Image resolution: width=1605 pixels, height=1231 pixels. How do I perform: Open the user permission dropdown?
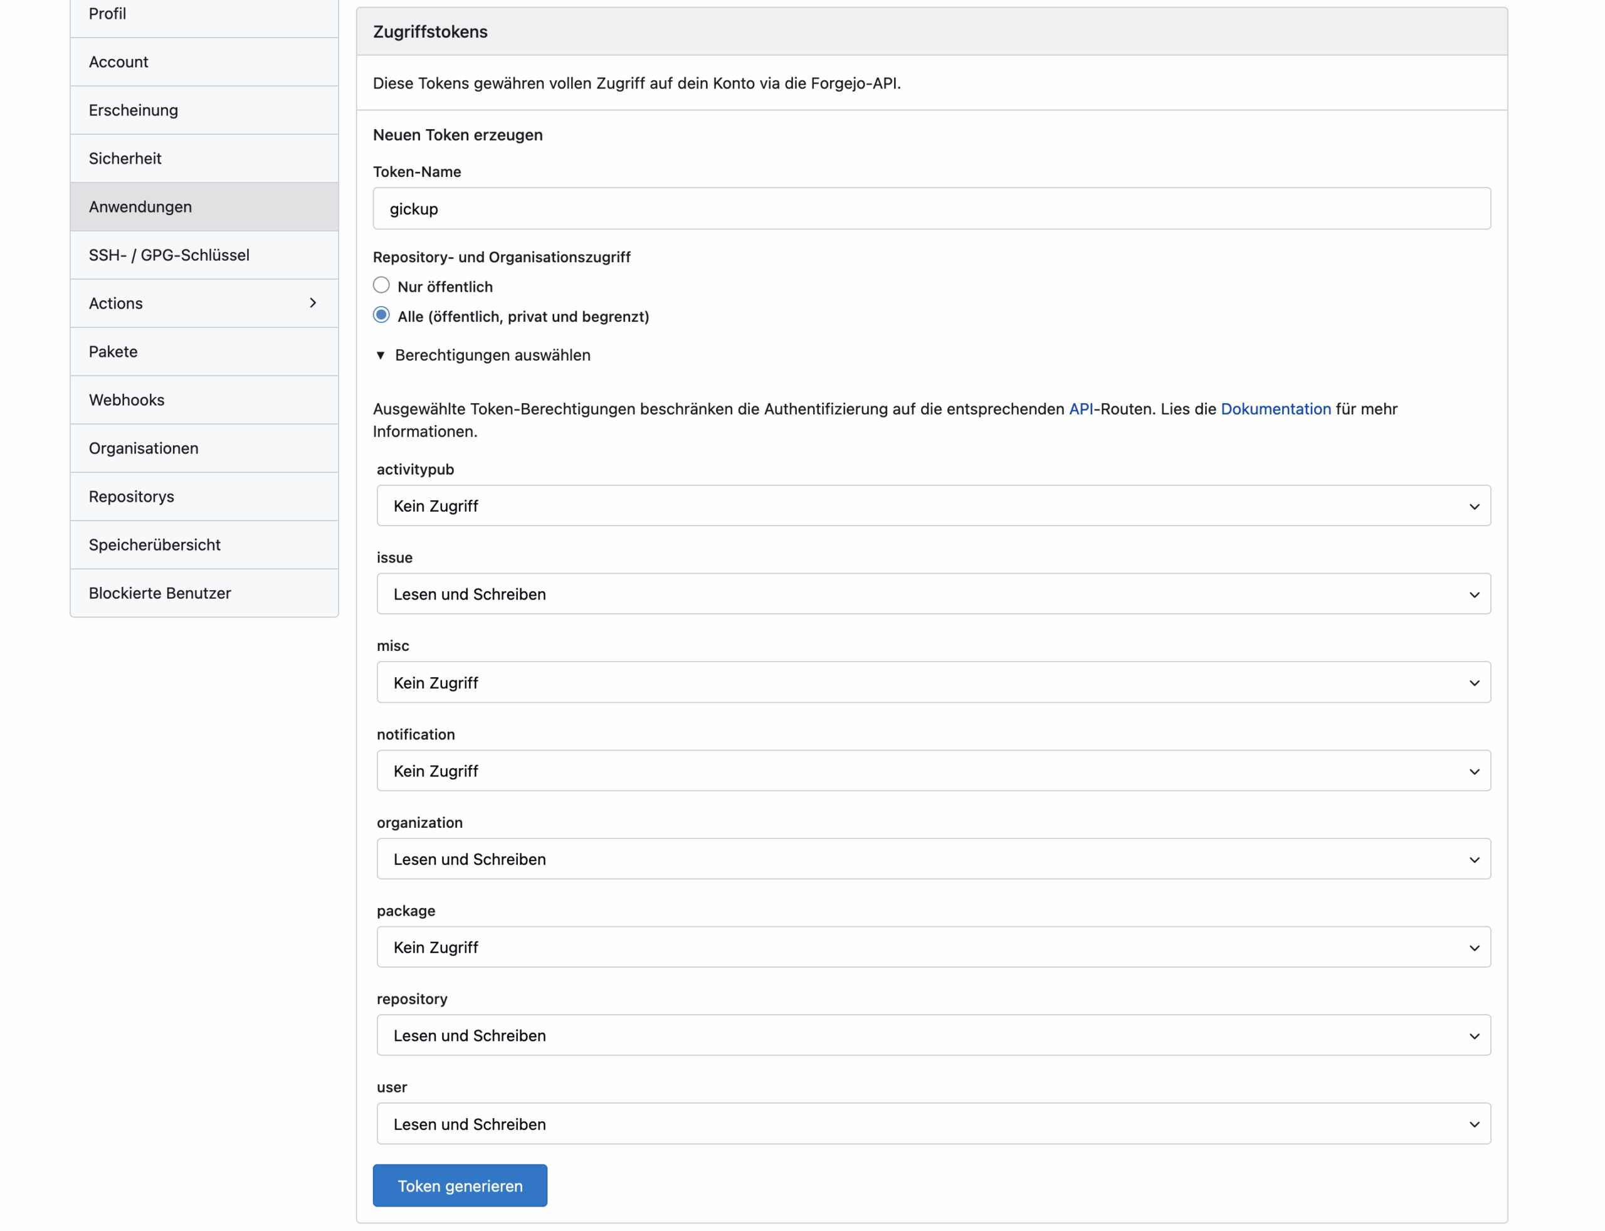point(932,1123)
